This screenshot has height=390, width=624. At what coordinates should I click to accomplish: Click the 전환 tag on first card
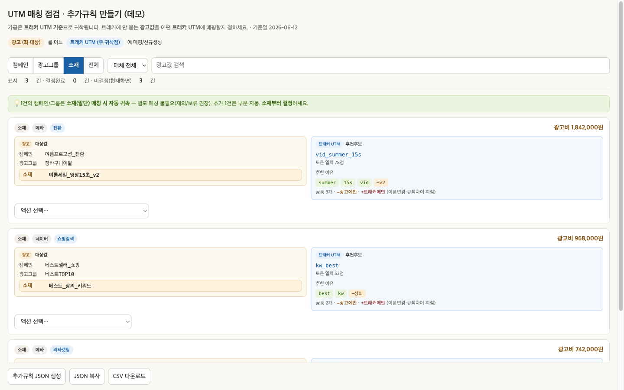57,128
